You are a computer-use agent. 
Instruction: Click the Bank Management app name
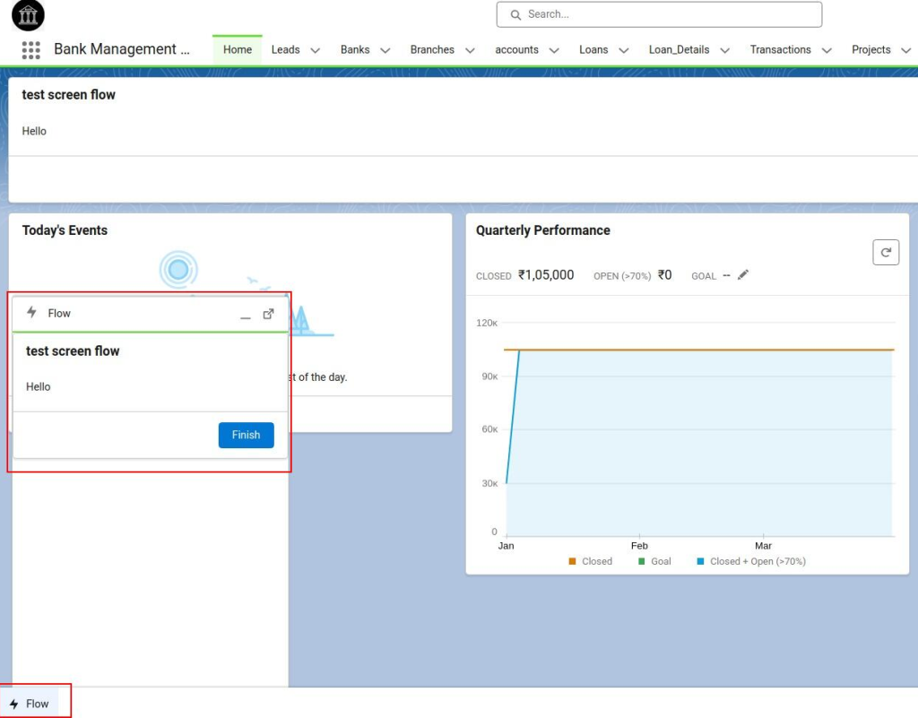point(122,49)
